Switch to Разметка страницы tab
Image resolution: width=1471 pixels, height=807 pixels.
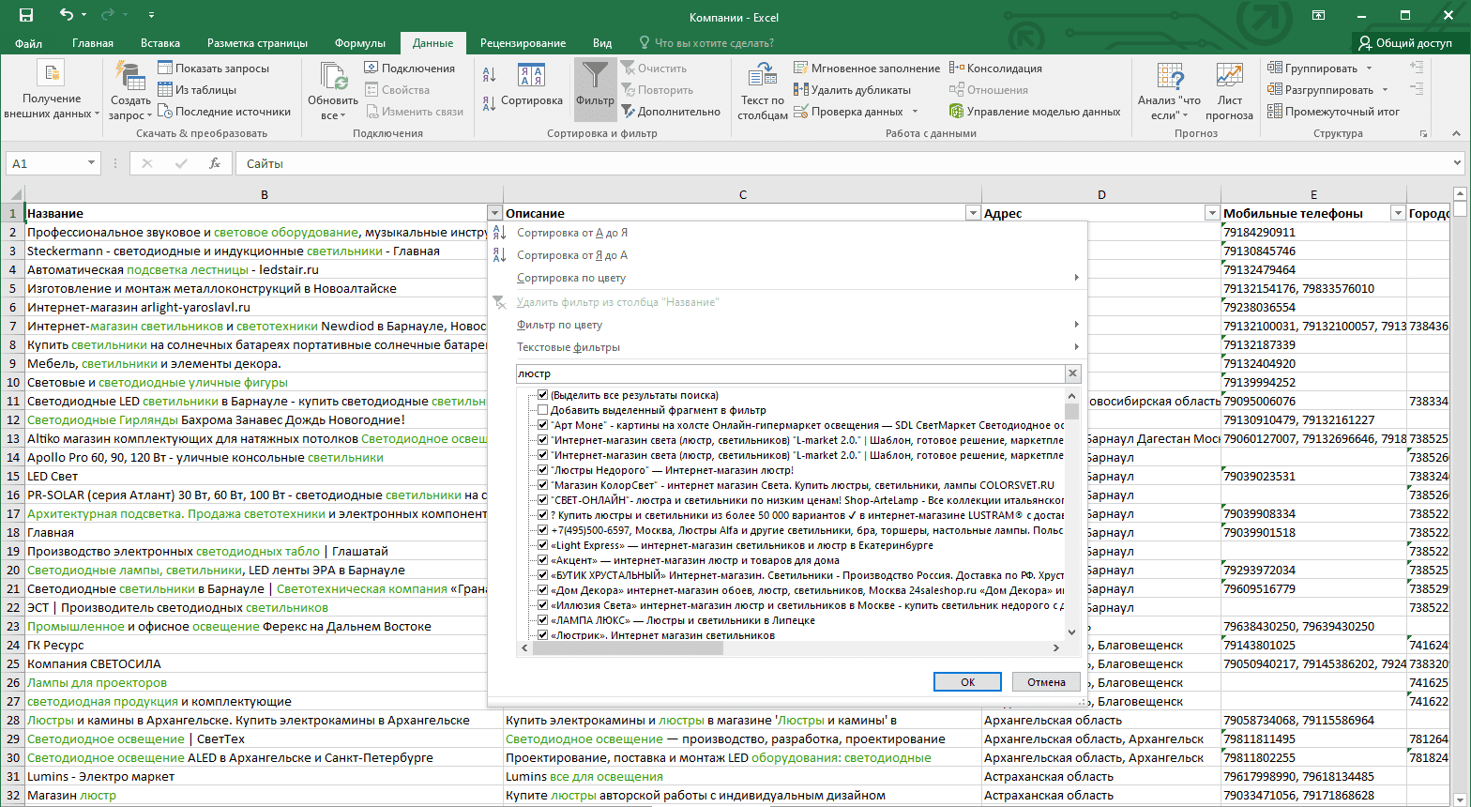[x=257, y=43]
